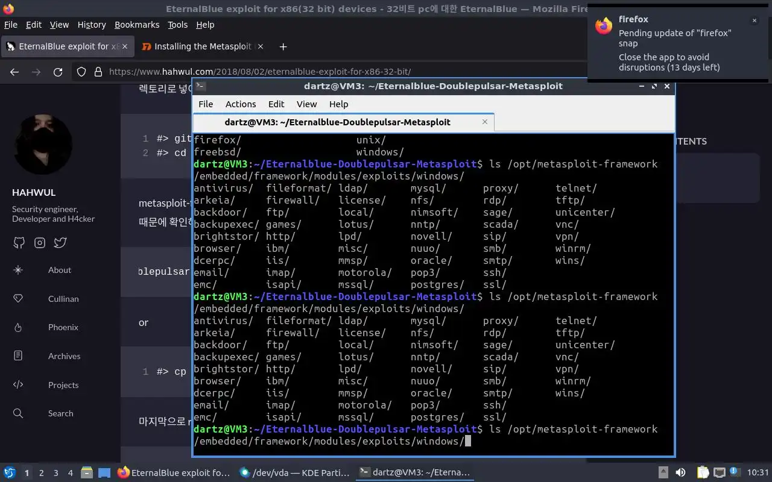Open terminal Edit menu
The width and height of the screenshot is (772, 482).
click(x=276, y=104)
